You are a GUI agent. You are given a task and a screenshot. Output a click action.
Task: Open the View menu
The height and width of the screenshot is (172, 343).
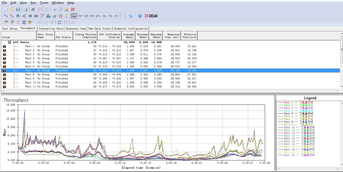[23, 3]
